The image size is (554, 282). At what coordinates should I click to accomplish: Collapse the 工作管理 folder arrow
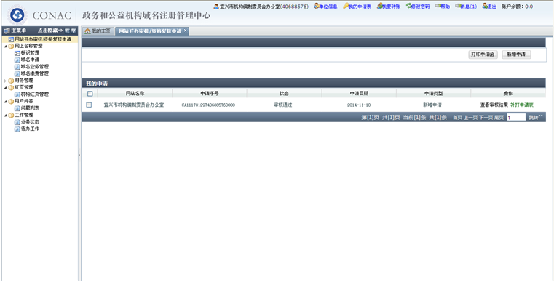pyautogui.click(x=5, y=115)
